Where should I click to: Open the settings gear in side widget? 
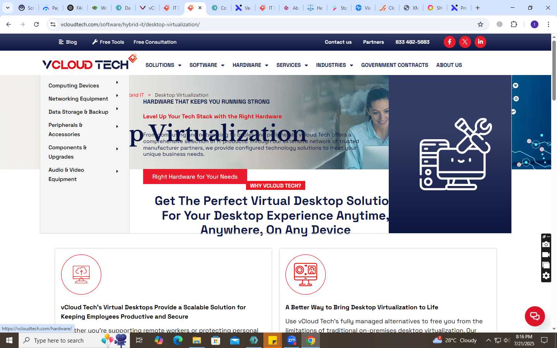[x=546, y=276]
